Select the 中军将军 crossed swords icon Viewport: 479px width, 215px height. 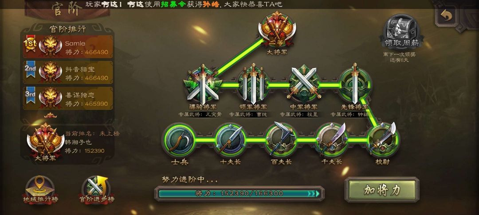point(304,84)
